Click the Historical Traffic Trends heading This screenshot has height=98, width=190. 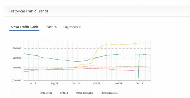(29, 11)
